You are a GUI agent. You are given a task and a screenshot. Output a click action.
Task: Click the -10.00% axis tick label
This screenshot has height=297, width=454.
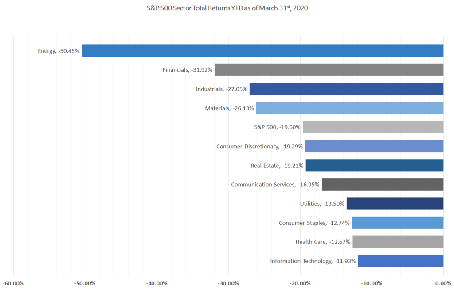click(372, 283)
